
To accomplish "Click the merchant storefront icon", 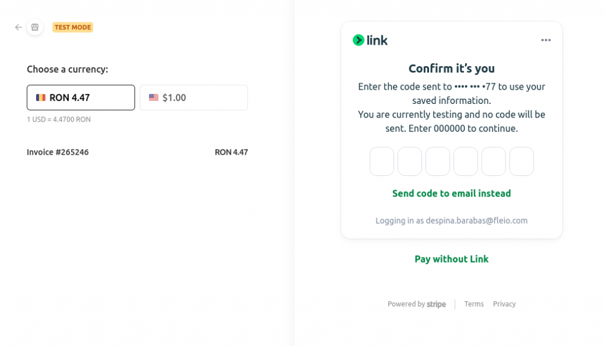I will tap(35, 27).
